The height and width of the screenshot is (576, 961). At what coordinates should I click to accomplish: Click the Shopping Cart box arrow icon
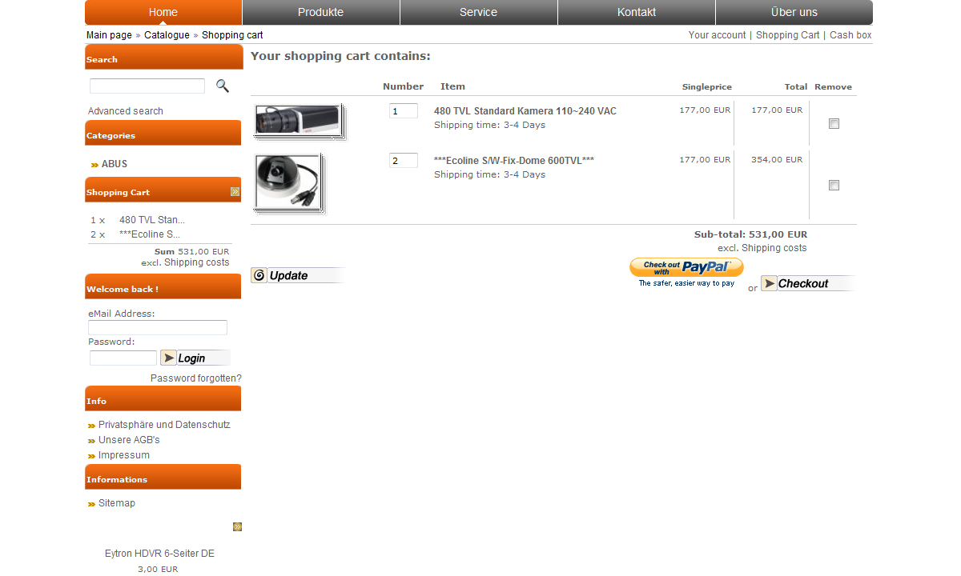point(235,192)
